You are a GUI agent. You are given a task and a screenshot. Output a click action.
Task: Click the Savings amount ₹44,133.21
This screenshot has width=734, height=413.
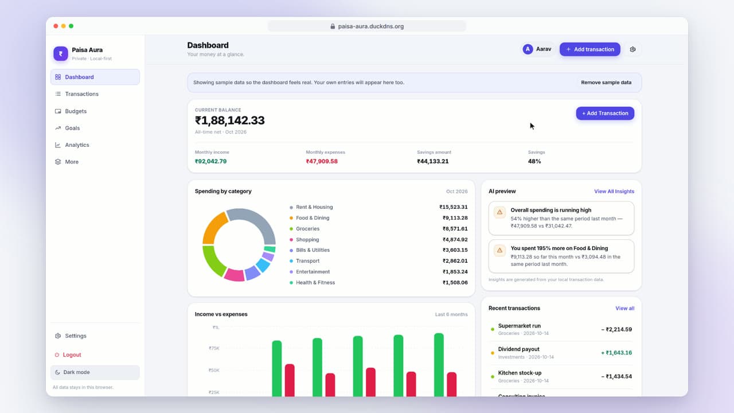pyautogui.click(x=433, y=162)
